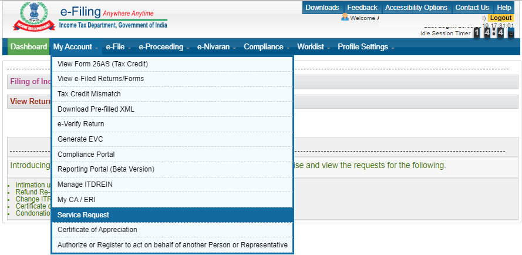Open the Help link
Viewport: 522px width, 255px height.
pos(504,8)
